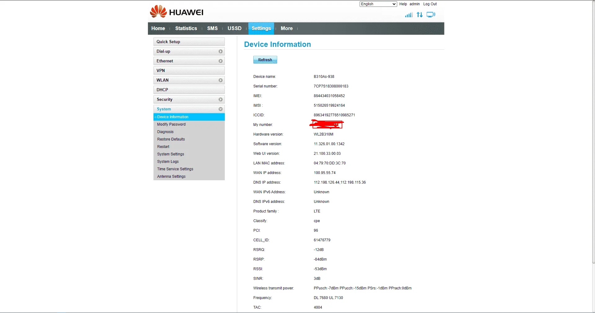
Task: Click the data transfer arrows icon
Action: click(x=420, y=15)
